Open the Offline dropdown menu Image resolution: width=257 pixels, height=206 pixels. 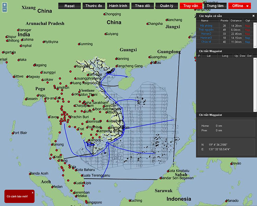coord(239,6)
